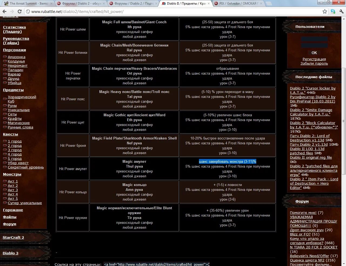Open the Руны items link
This screenshot has height=266, width=346.
(12, 106)
